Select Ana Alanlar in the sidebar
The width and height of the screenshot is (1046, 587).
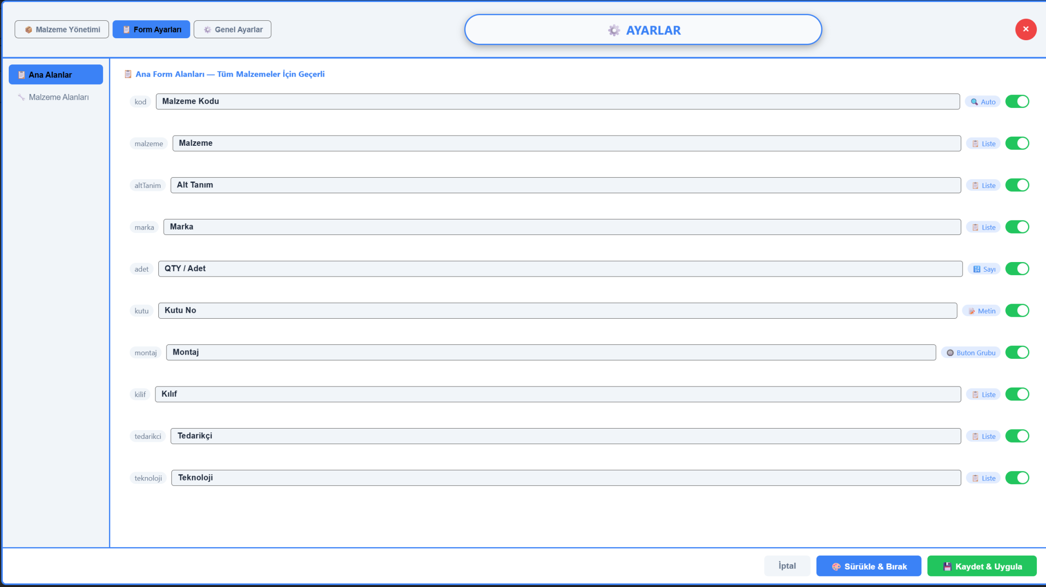tap(56, 75)
